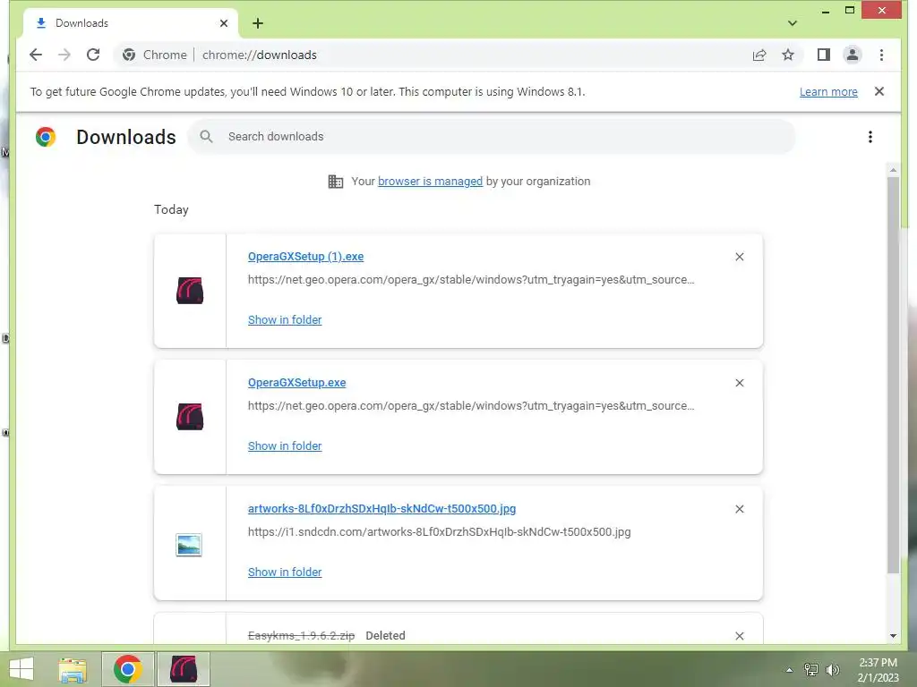
Task: Open the side panel icon
Action: [x=824, y=55]
